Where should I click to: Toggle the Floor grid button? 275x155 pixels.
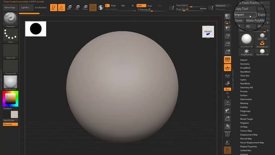click(x=227, y=68)
